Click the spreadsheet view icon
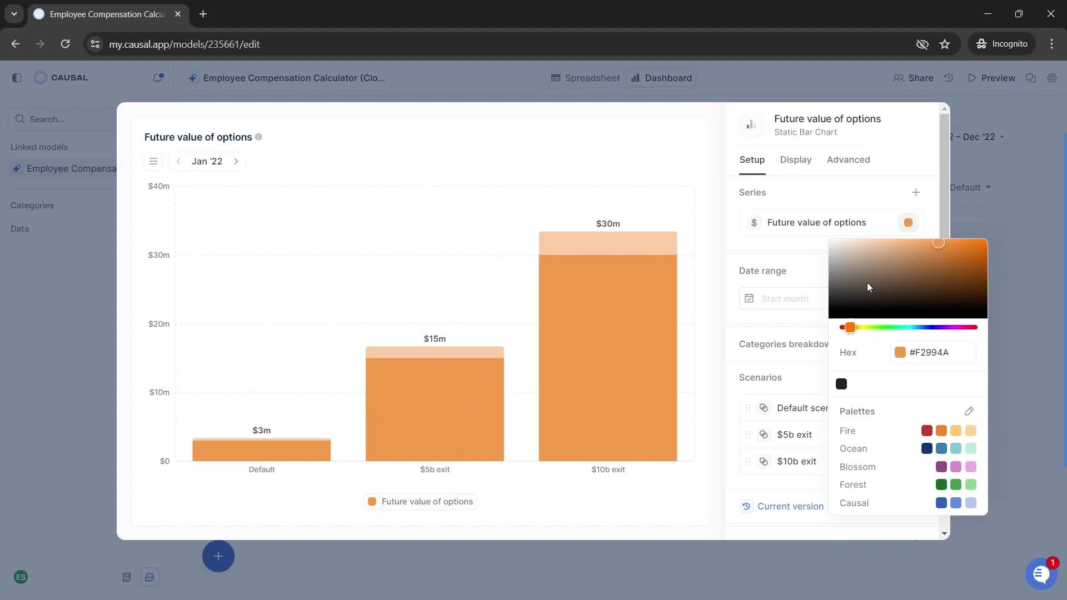The width and height of the screenshot is (1067, 600). click(555, 78)
